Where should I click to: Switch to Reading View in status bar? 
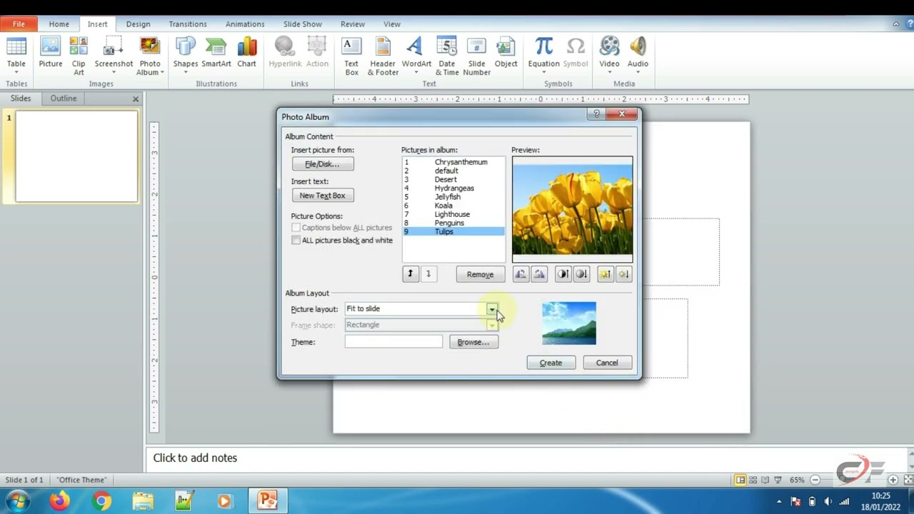pyautogui.click(x=765, y=480)
